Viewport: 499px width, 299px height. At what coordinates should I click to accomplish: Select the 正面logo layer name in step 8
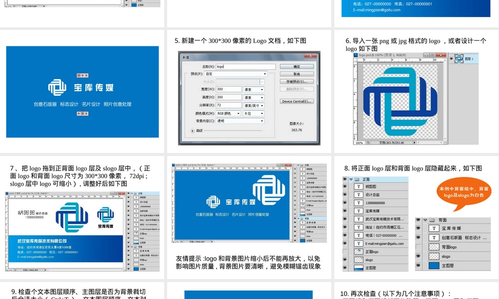372,252
